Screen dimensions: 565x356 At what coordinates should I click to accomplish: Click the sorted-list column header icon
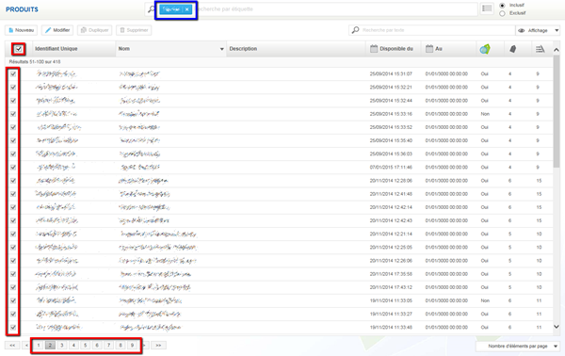point(540,49)
